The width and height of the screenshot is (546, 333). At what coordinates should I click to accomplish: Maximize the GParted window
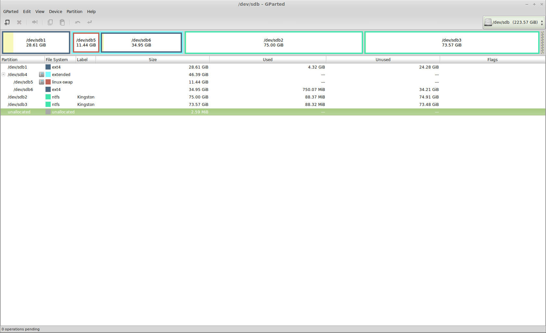(x=534, y=4)
